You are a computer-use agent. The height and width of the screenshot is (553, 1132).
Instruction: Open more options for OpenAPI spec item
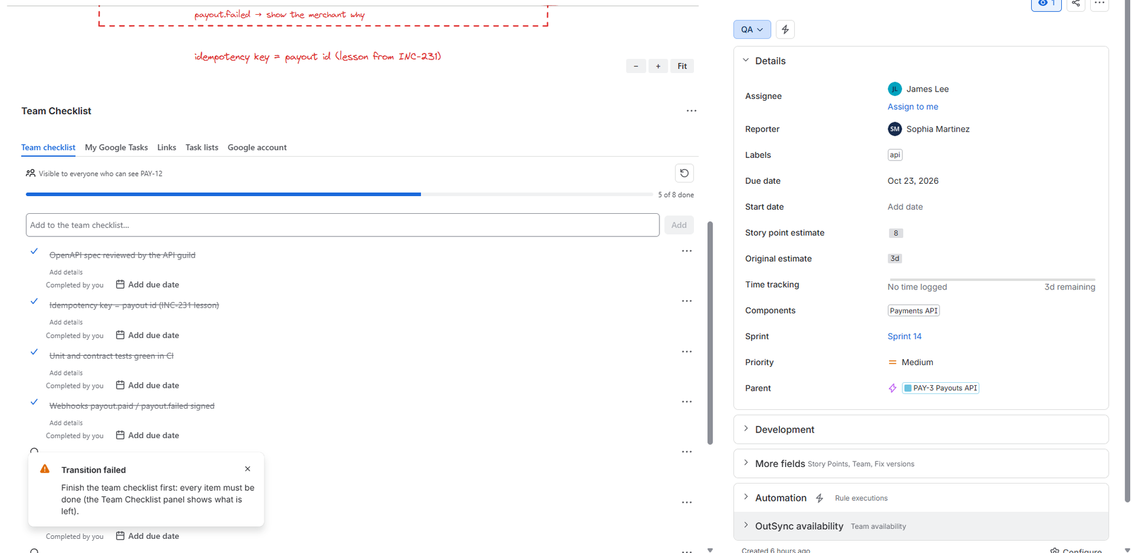coord(687,251)
